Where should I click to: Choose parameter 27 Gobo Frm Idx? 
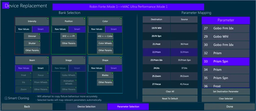tap(226, 28)
